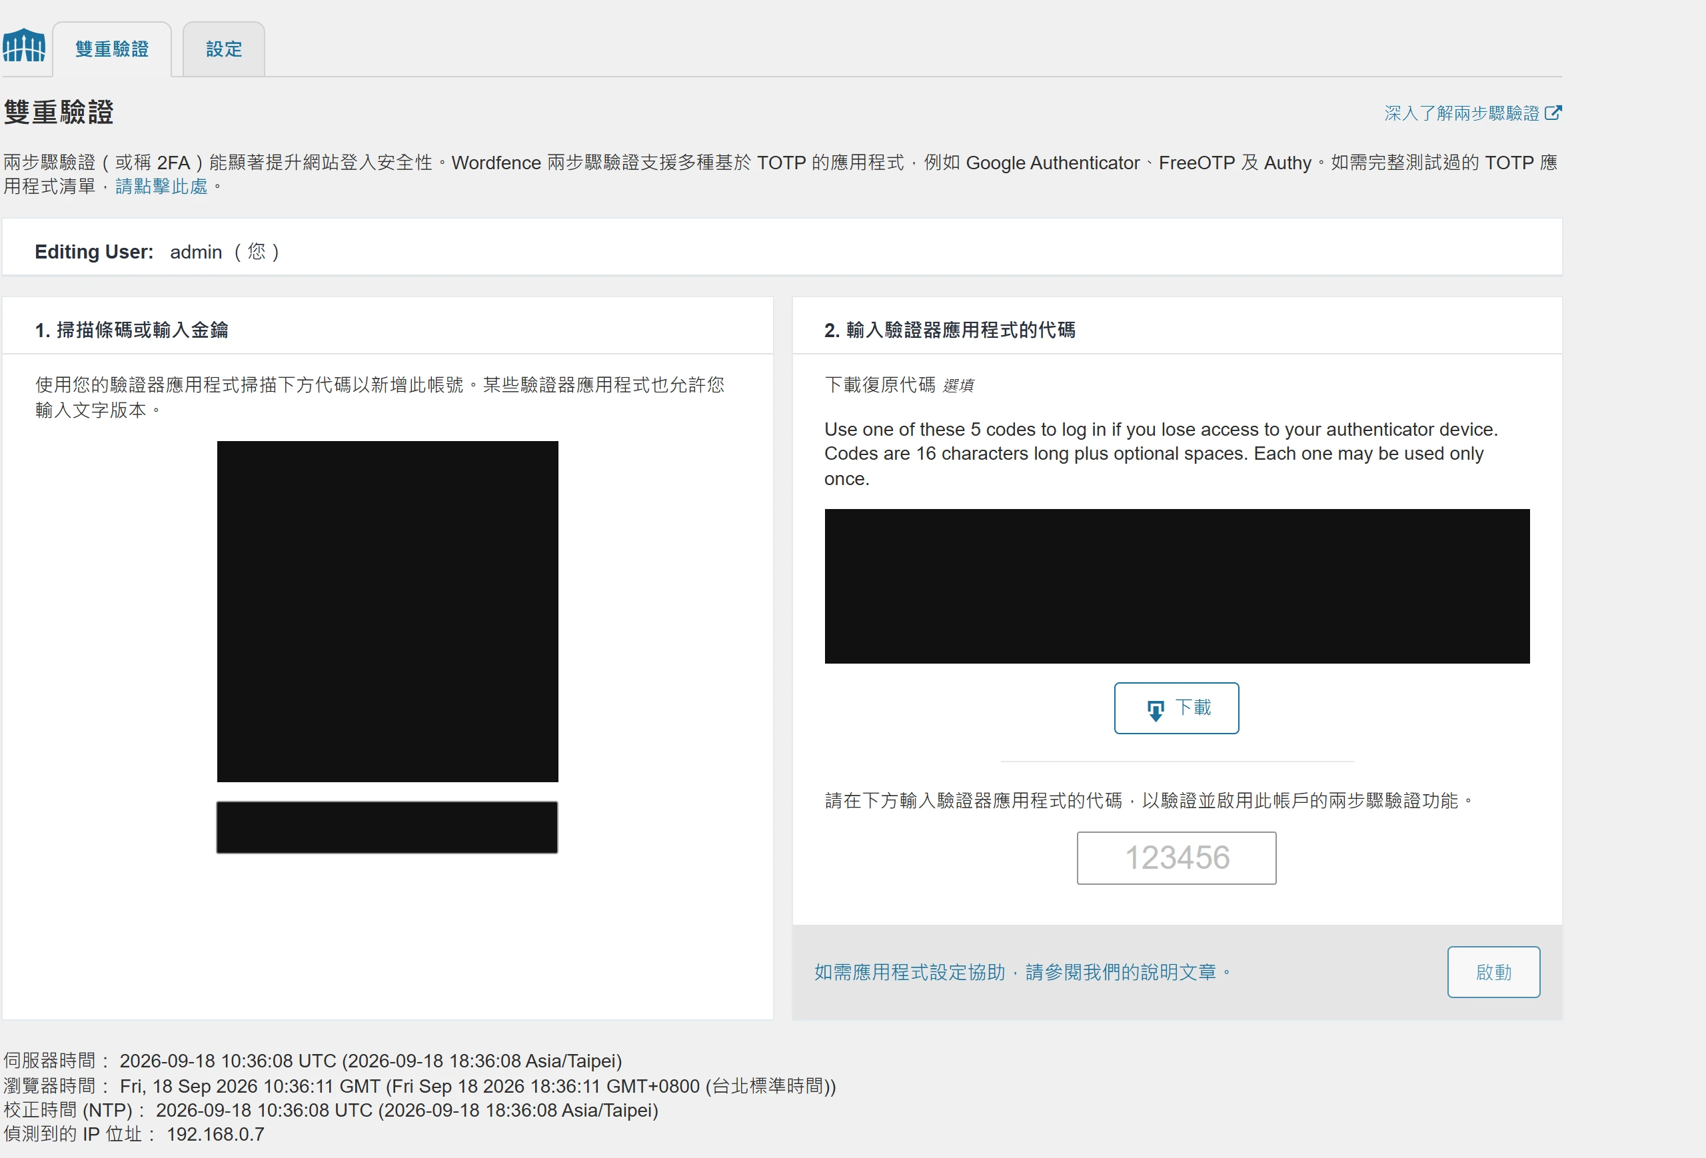Click the 'admin' username text
This screenshot has width=1706, height=1158.
point(196,252)
